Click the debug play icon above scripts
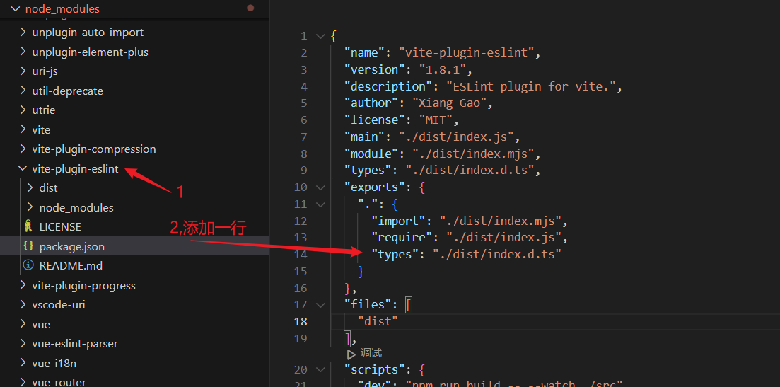This screenshot has height=387, width=780. [351, 353]
